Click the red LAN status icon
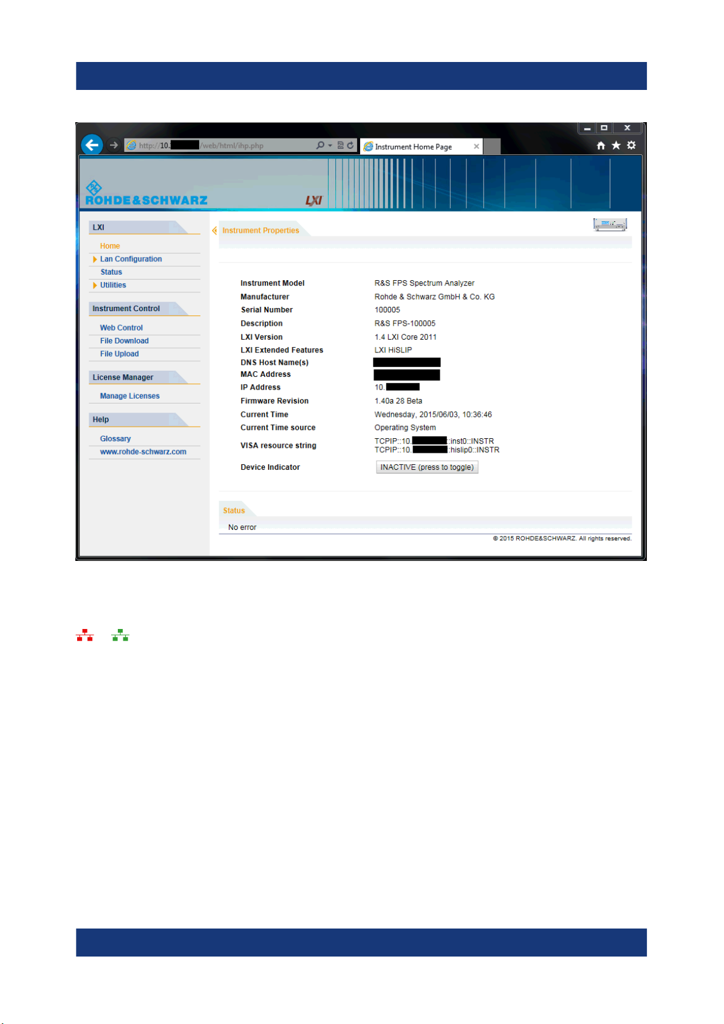This screenshot has height=1024, width=724. pos(85,636)
